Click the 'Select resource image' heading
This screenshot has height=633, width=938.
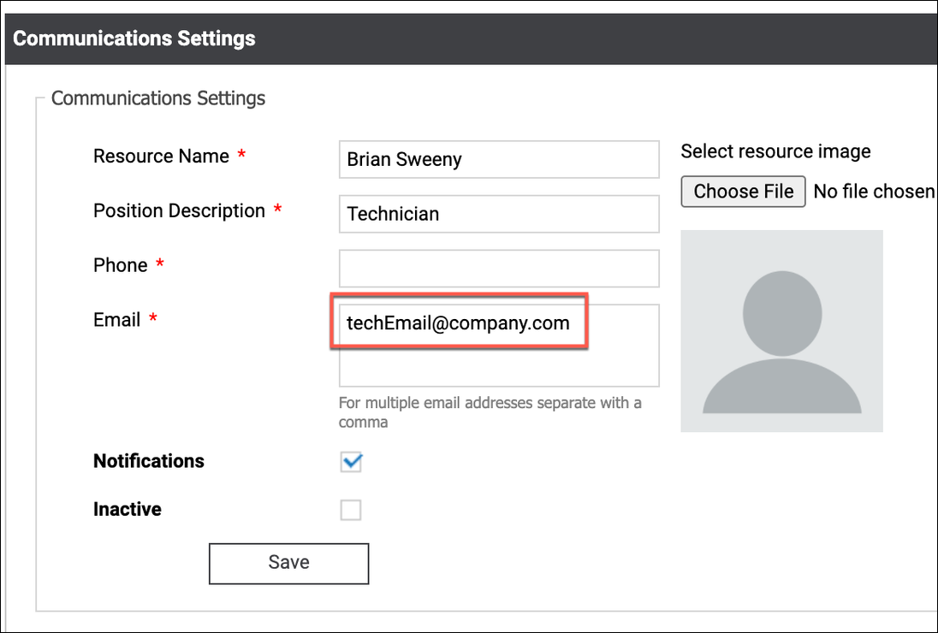tap(775, 151)
